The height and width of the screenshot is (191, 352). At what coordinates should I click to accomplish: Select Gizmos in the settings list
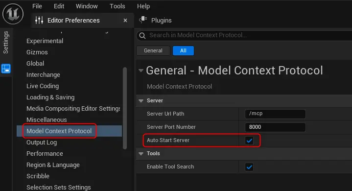pyautogui.click(x=37, y=52)
